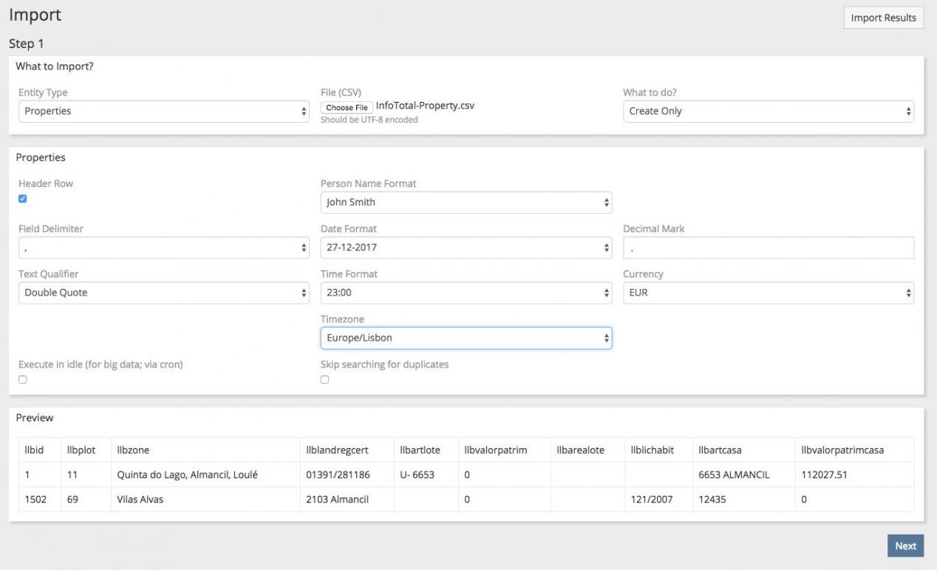Viewport: 937px width, 570px height.
Task: Click the Vilas Alvas preview cell
Action: 140,499
